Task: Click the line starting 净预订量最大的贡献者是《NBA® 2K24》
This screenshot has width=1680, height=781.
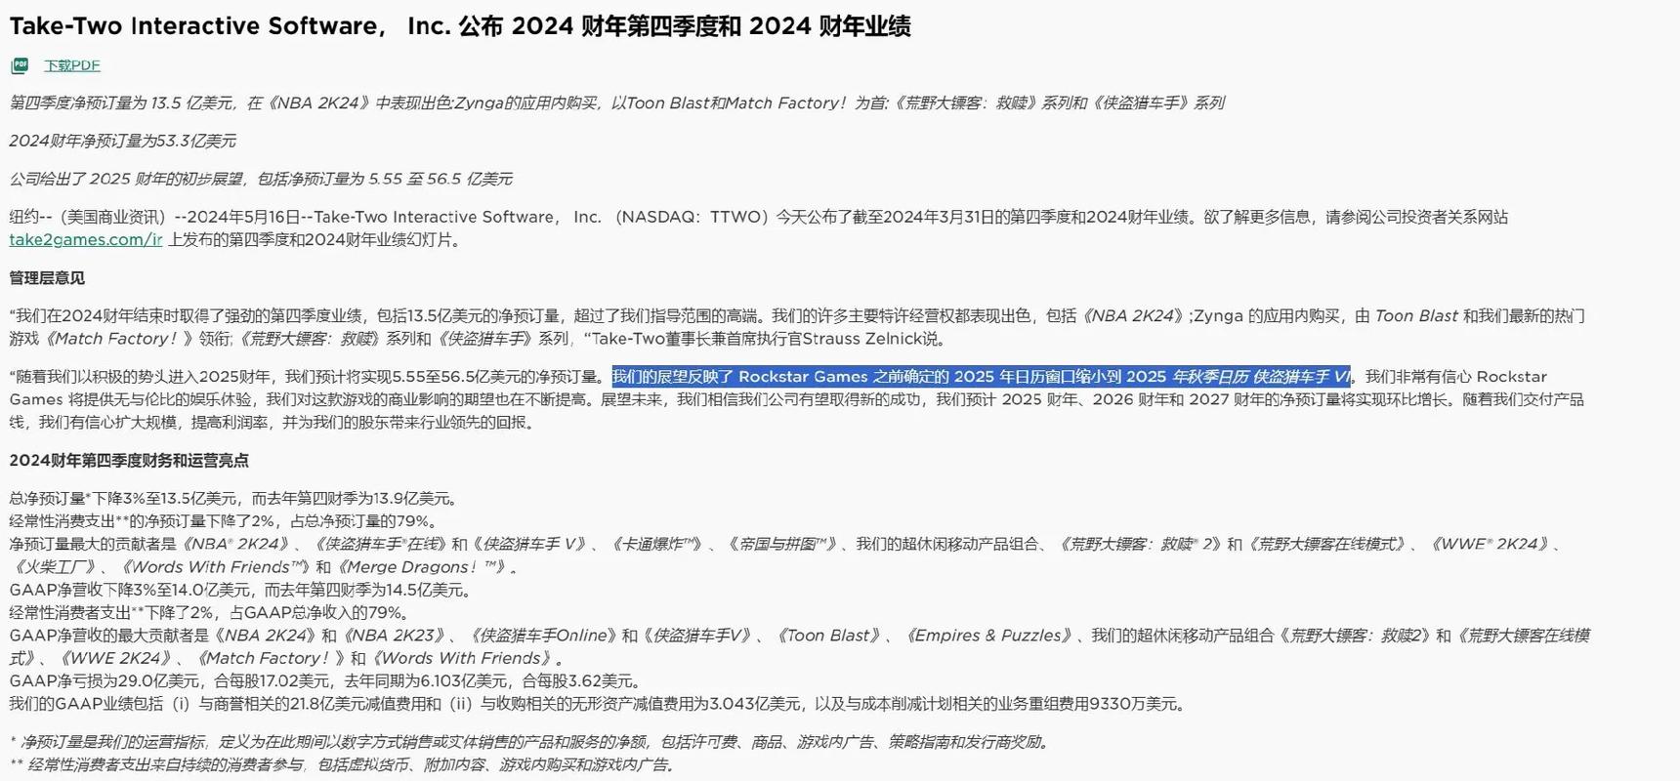Action: pyautogui.click(x=787, y=555)
